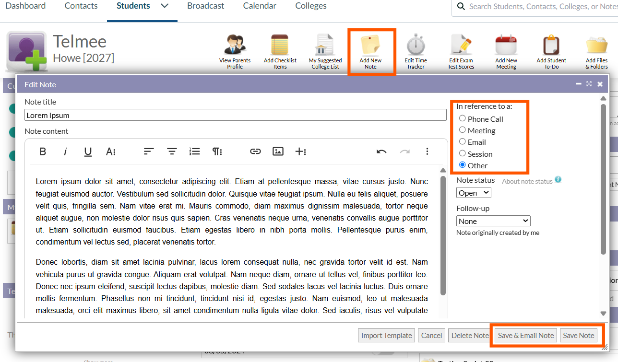618x362 pixels.
Task: Click the Add New Note icon
Action: pos(370,46)
